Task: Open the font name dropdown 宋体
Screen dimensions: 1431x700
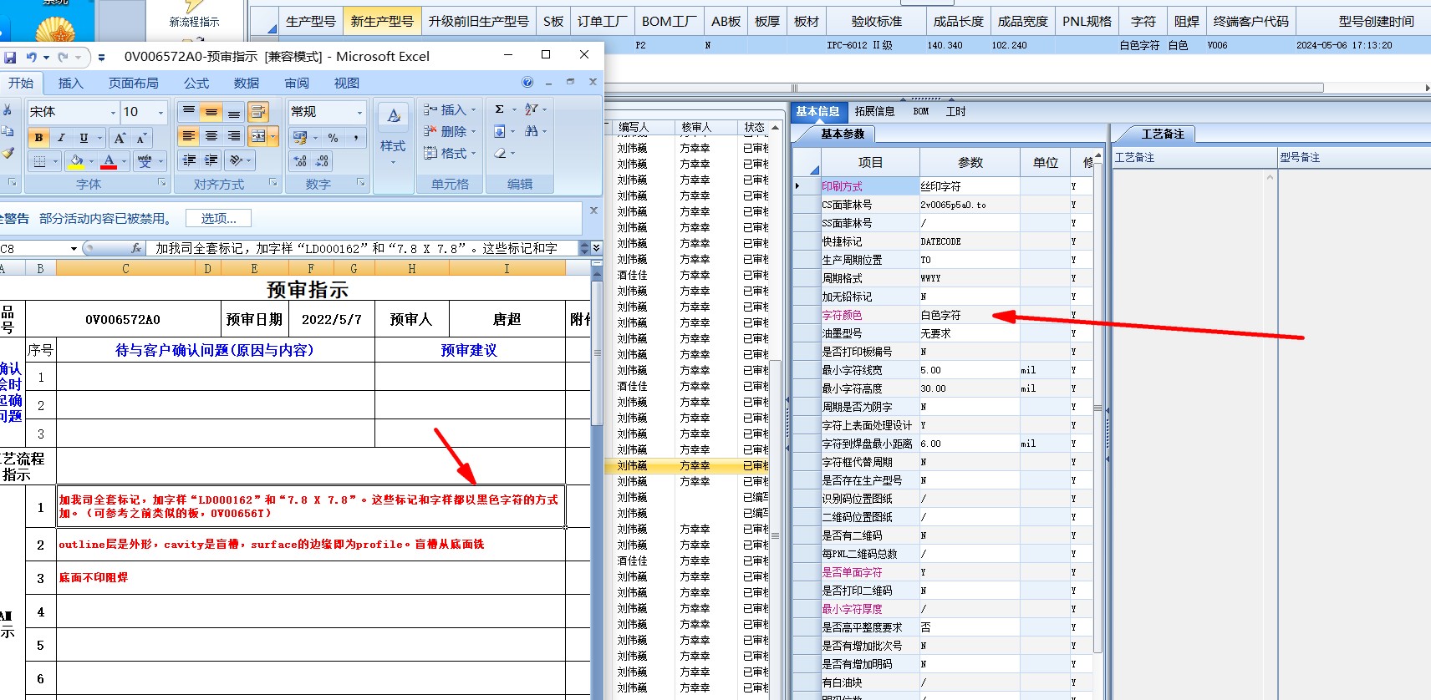Action: (113, 112)
